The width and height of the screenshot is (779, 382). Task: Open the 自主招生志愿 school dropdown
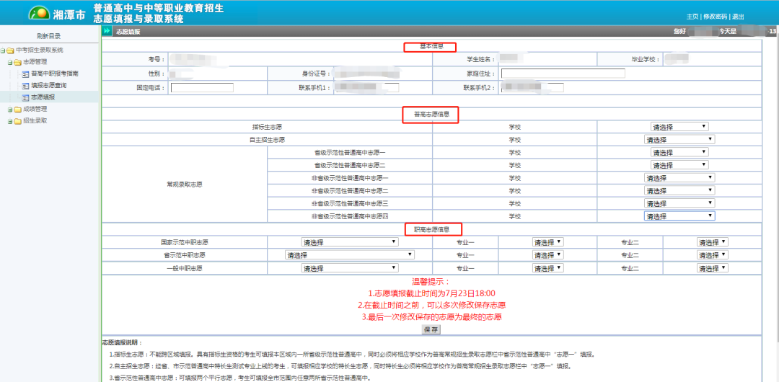679,140
